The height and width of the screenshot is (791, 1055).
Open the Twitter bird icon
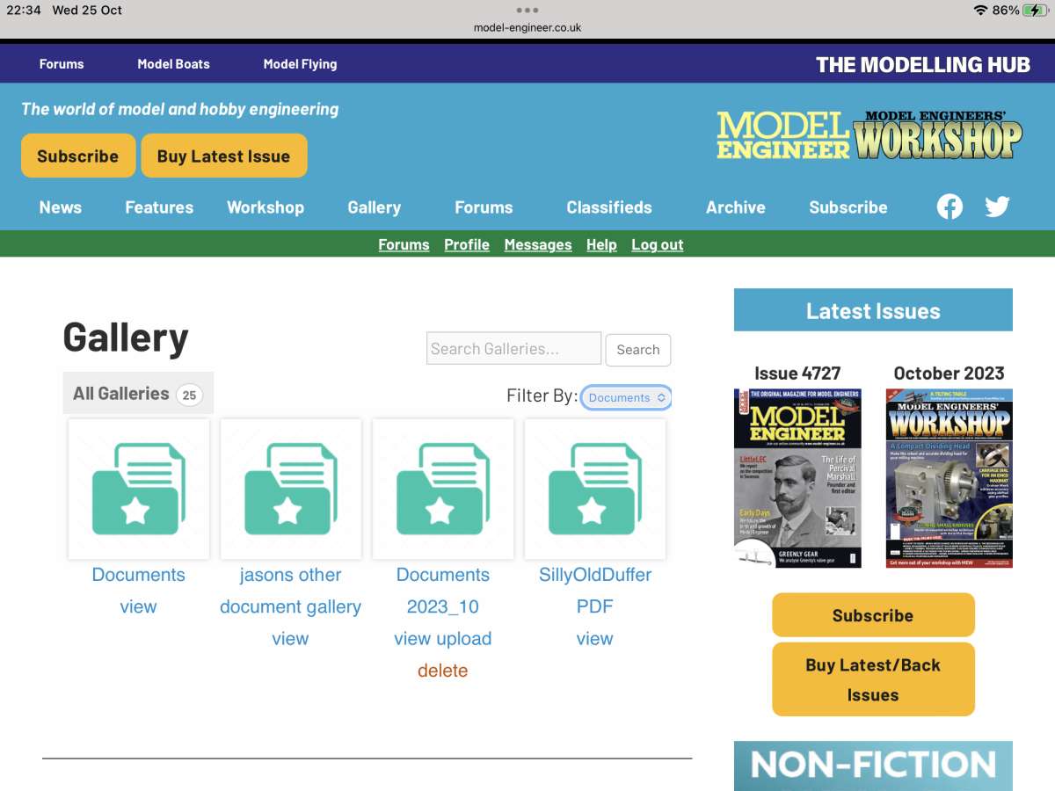997,207
